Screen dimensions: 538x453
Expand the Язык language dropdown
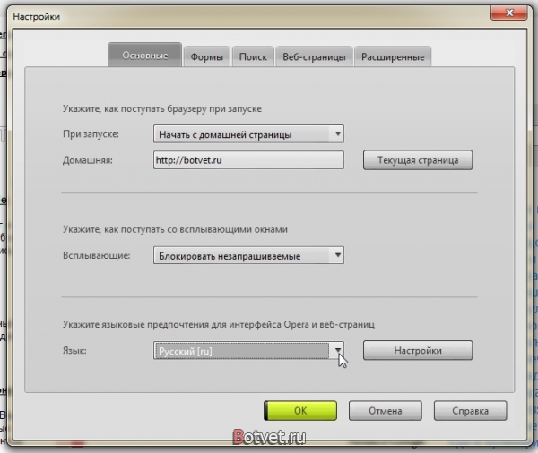pos(248,351)
